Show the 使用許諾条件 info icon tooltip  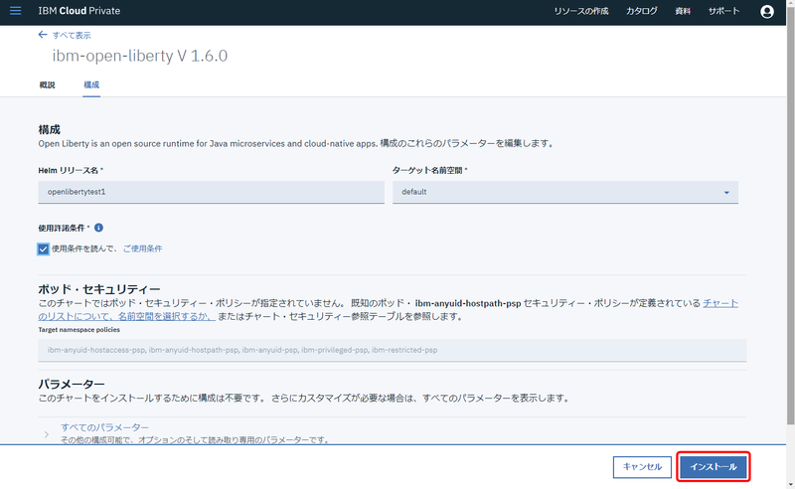98,228
